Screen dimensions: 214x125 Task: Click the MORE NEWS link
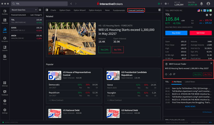click(190, 106)
